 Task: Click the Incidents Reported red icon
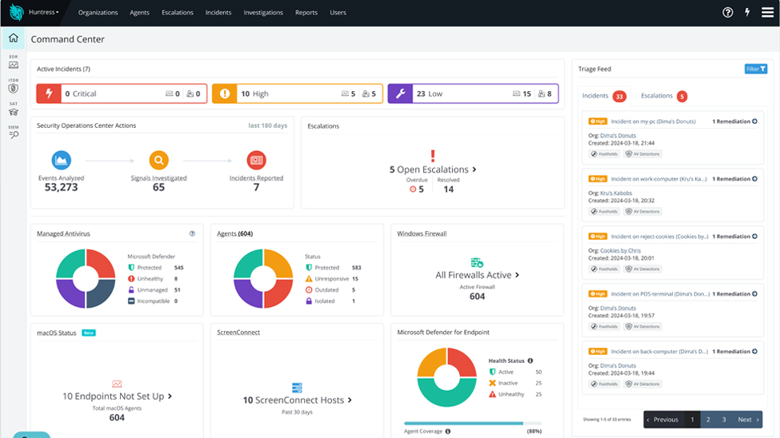pos(256,160)
